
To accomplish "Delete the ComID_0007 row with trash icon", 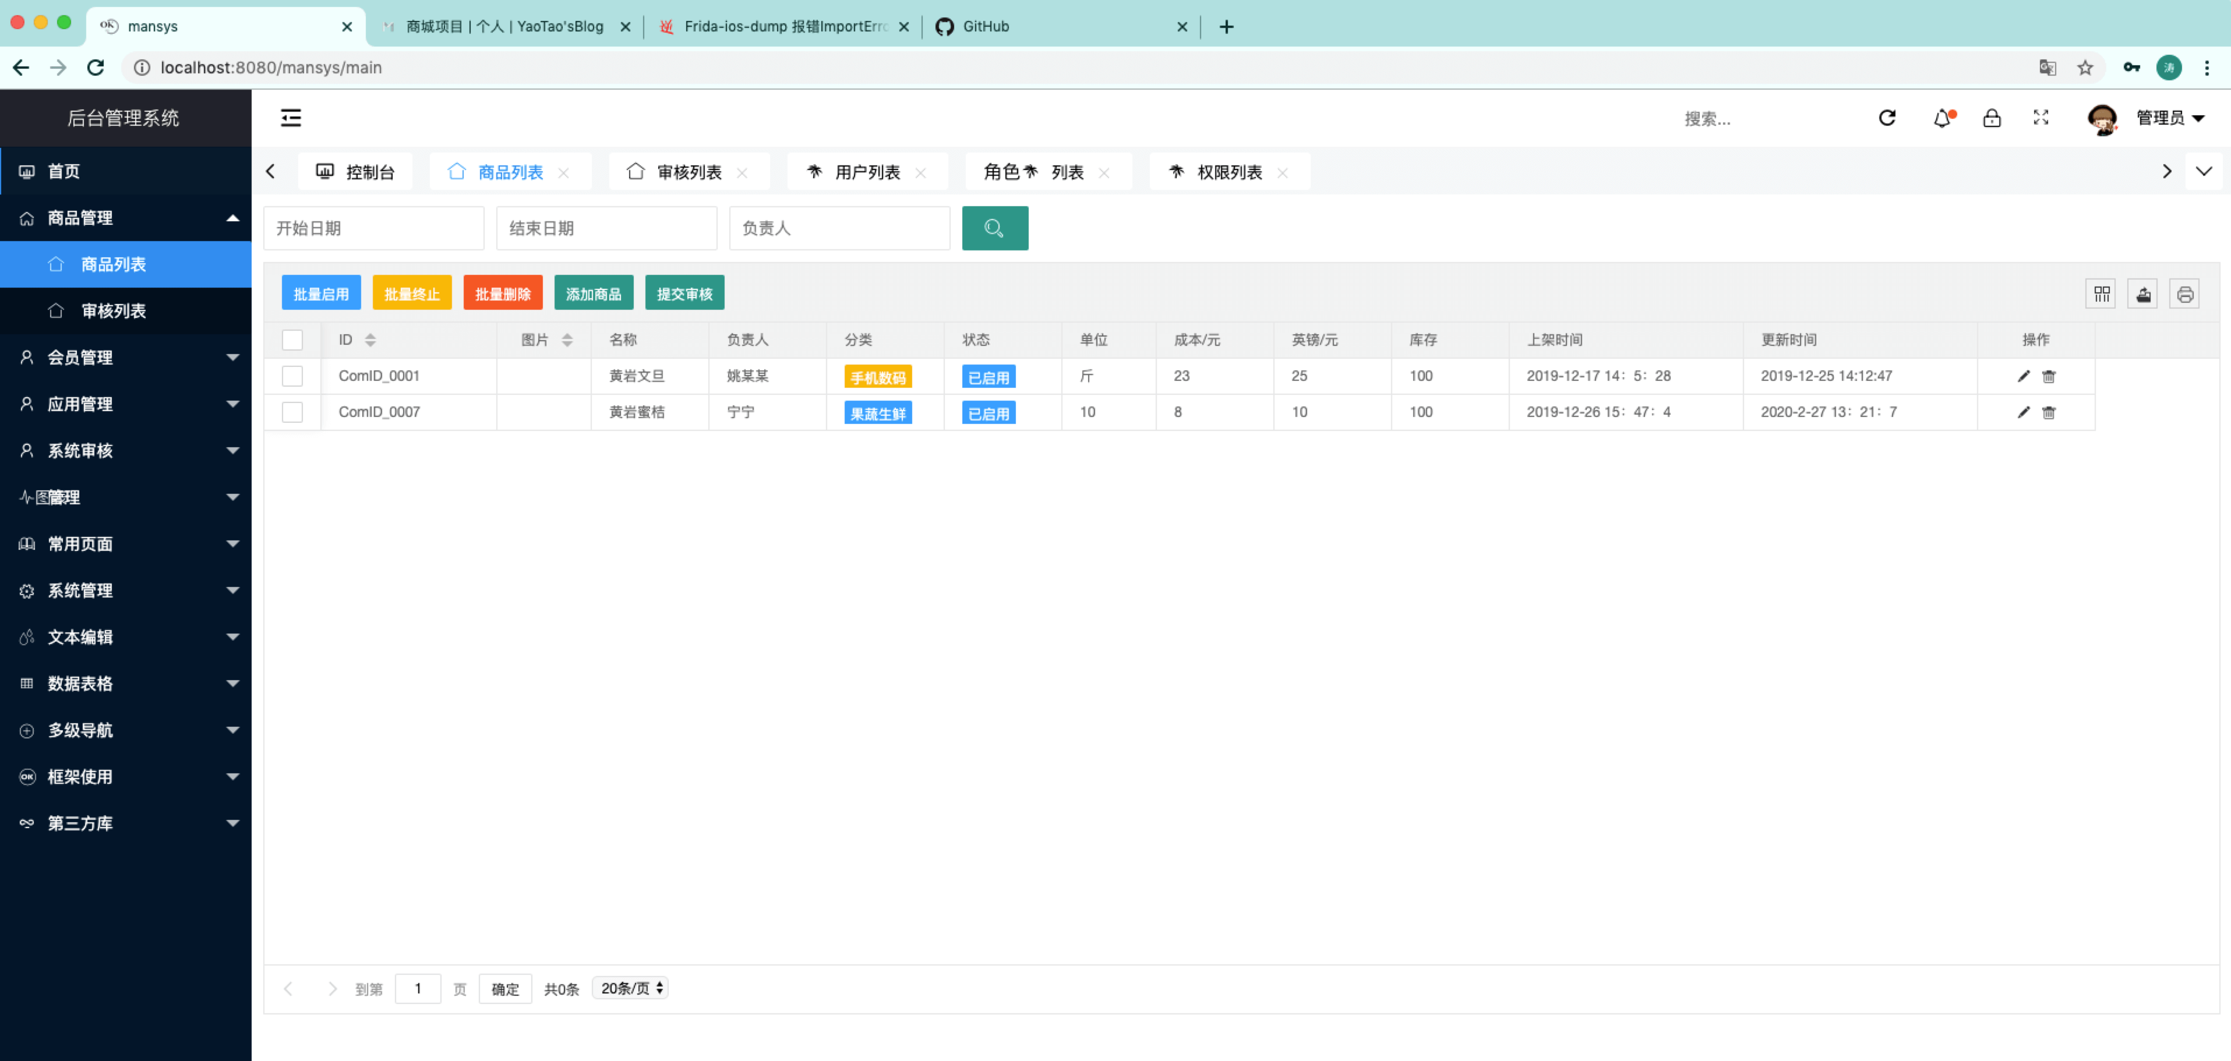I will (2048, 412).
